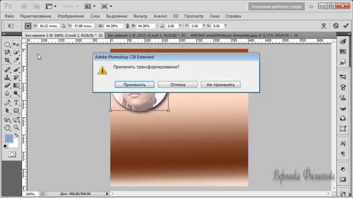Click the rotation angle field
This screenshot has height=198, width=353.
click(x=172, y=26)
